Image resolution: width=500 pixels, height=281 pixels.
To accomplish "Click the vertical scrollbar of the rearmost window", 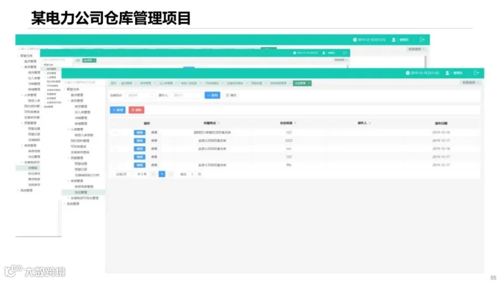I will [x=426, y=62].
